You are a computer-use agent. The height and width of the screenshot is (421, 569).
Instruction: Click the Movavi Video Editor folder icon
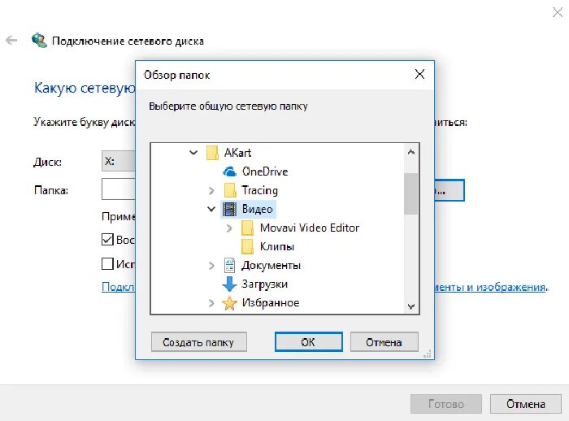tap(247, 228)
